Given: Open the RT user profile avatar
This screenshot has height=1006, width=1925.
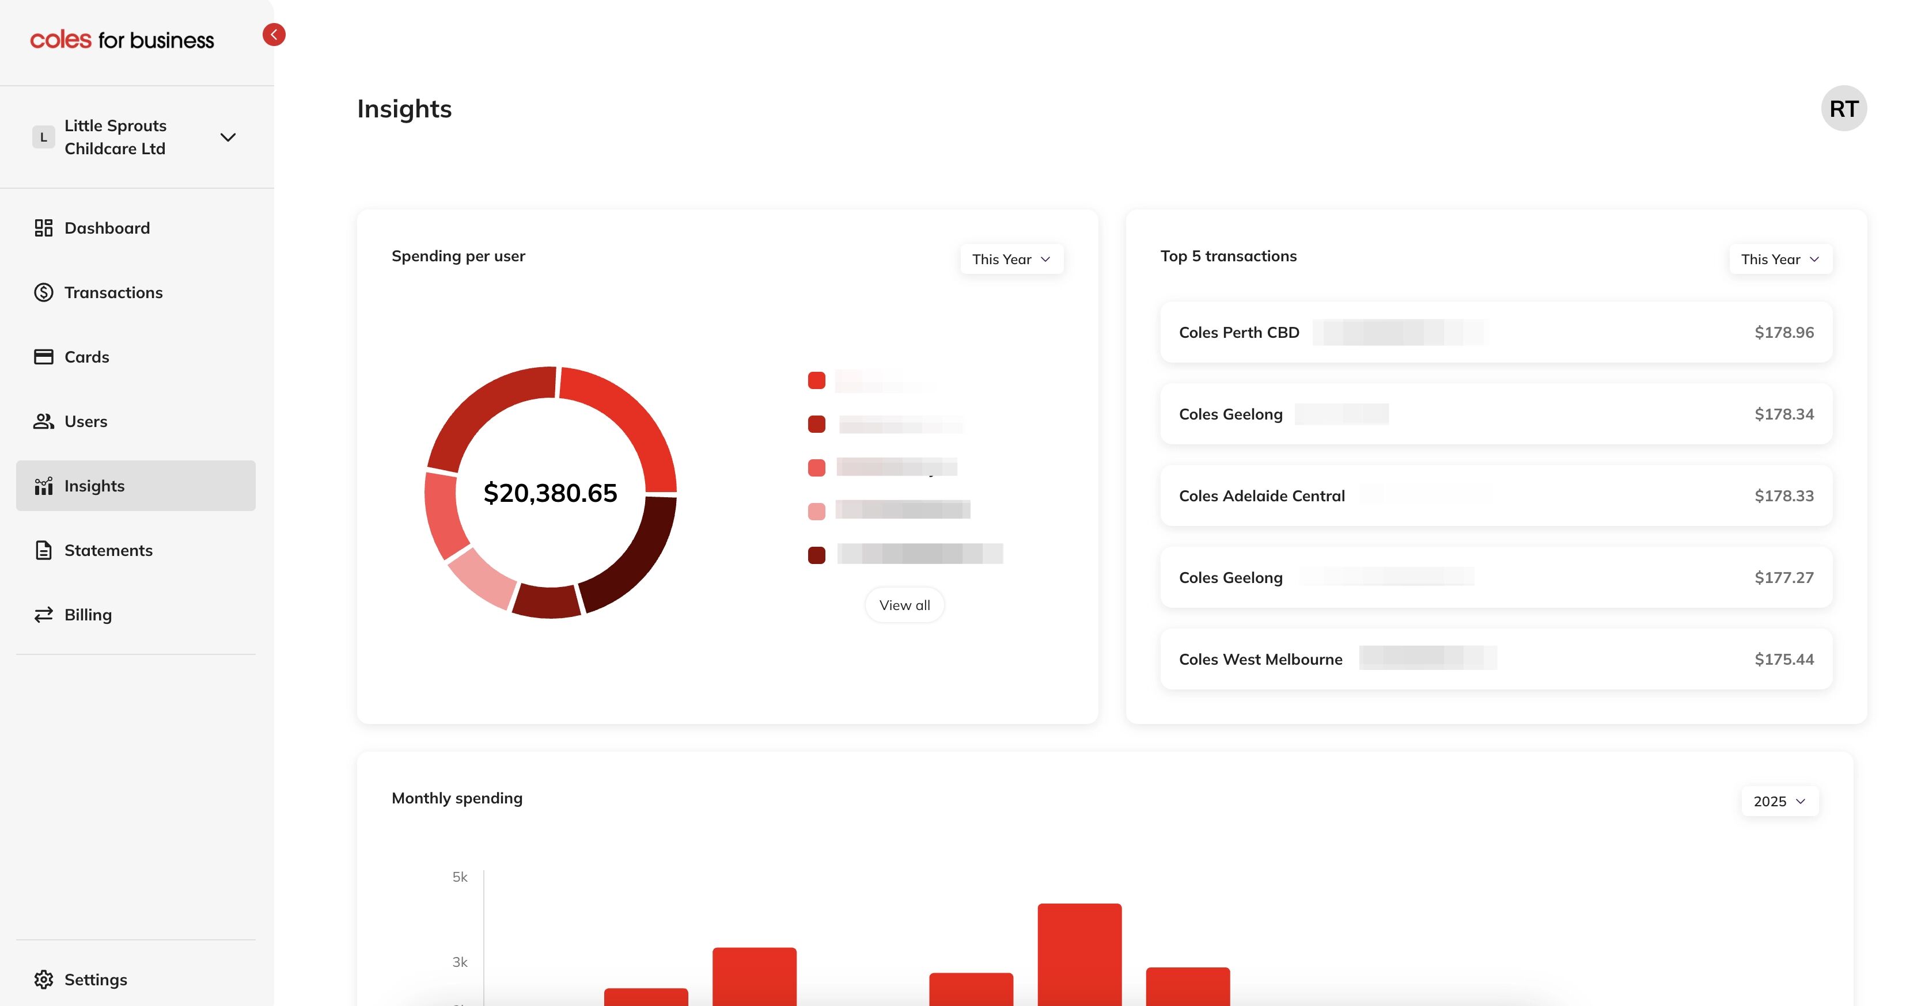Looking at the screenshot, I should 1844,108.
